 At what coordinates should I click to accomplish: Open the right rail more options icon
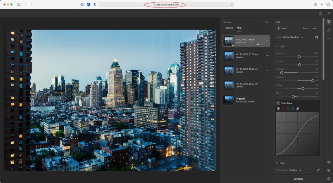pos(329,38)
